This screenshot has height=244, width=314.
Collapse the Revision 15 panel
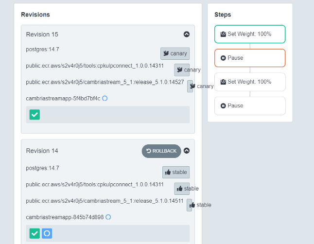tap(187, 34)
